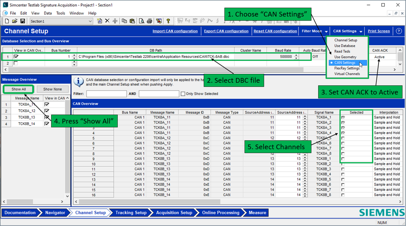Click the Open folder toolbar icon

click(x=15, y=21)
